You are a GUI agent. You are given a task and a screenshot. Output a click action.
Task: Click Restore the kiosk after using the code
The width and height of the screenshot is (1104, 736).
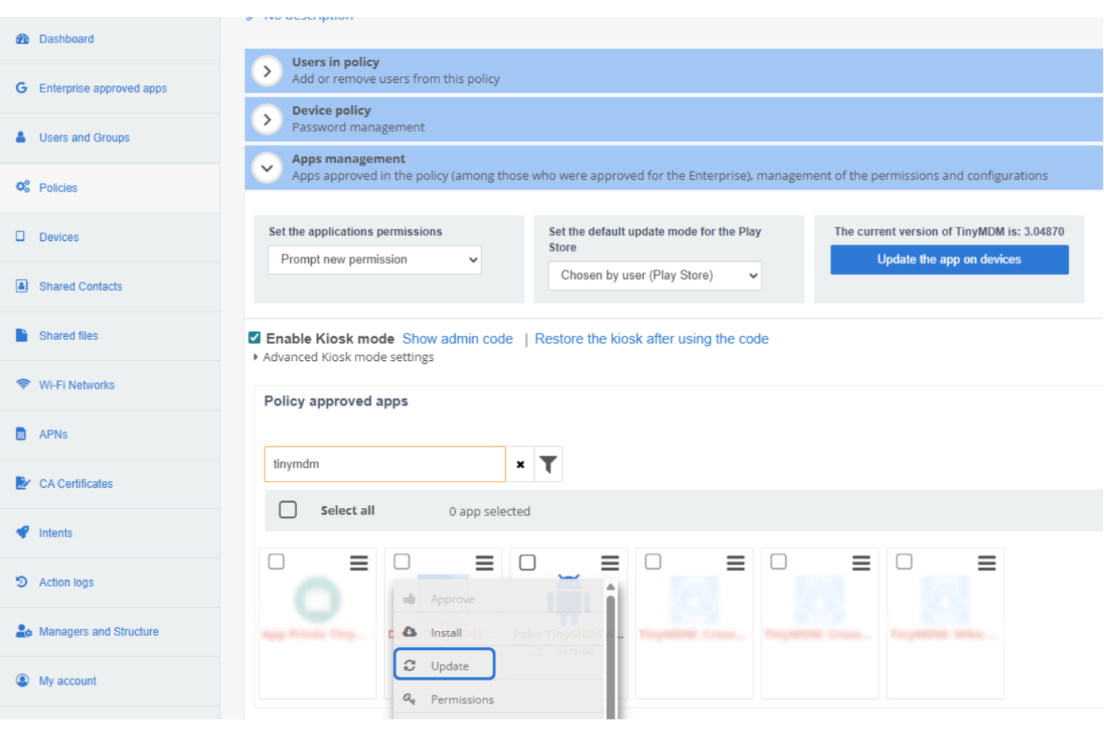tap(651, 339)
